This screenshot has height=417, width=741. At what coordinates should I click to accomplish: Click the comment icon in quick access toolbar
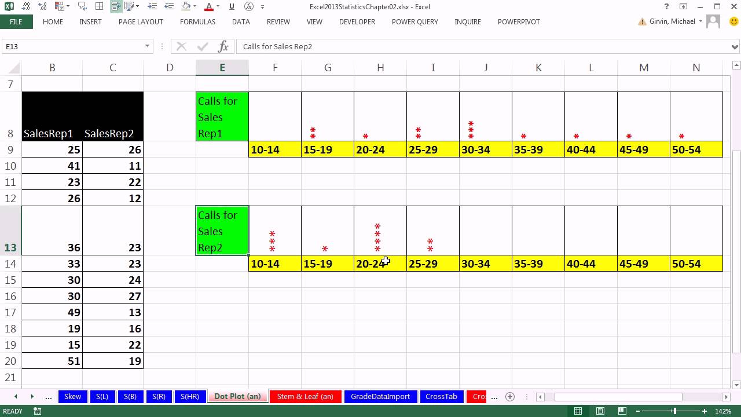(x=82, y=7)
